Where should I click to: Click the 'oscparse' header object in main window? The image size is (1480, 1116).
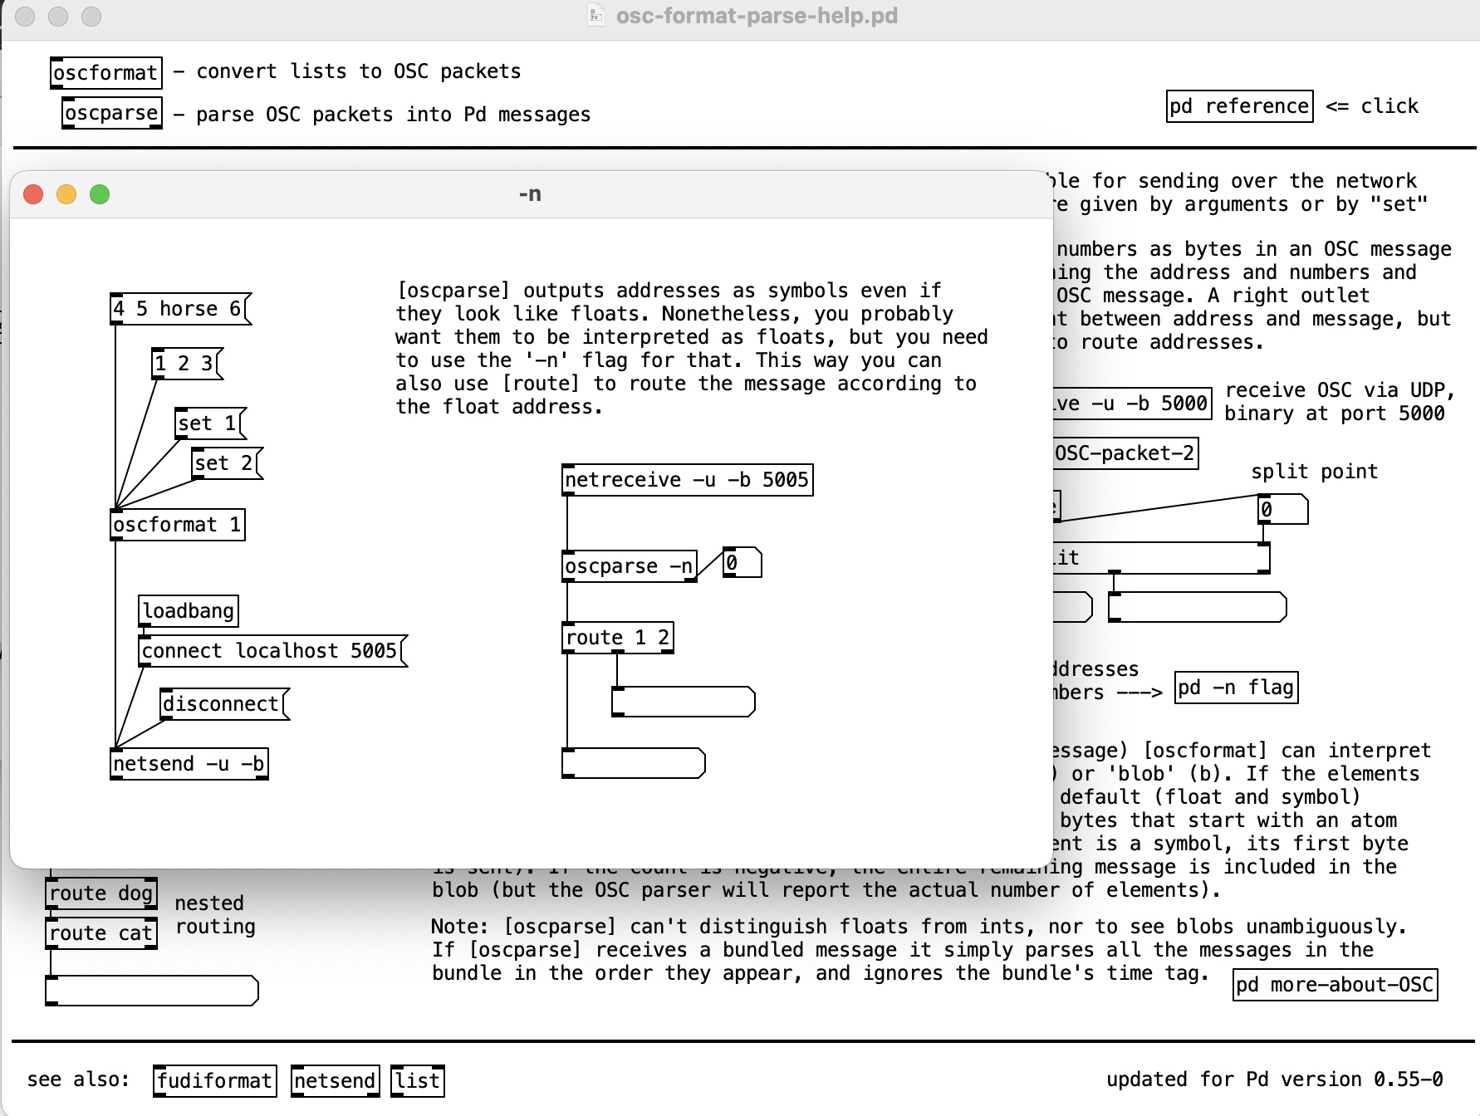[112, 113]
